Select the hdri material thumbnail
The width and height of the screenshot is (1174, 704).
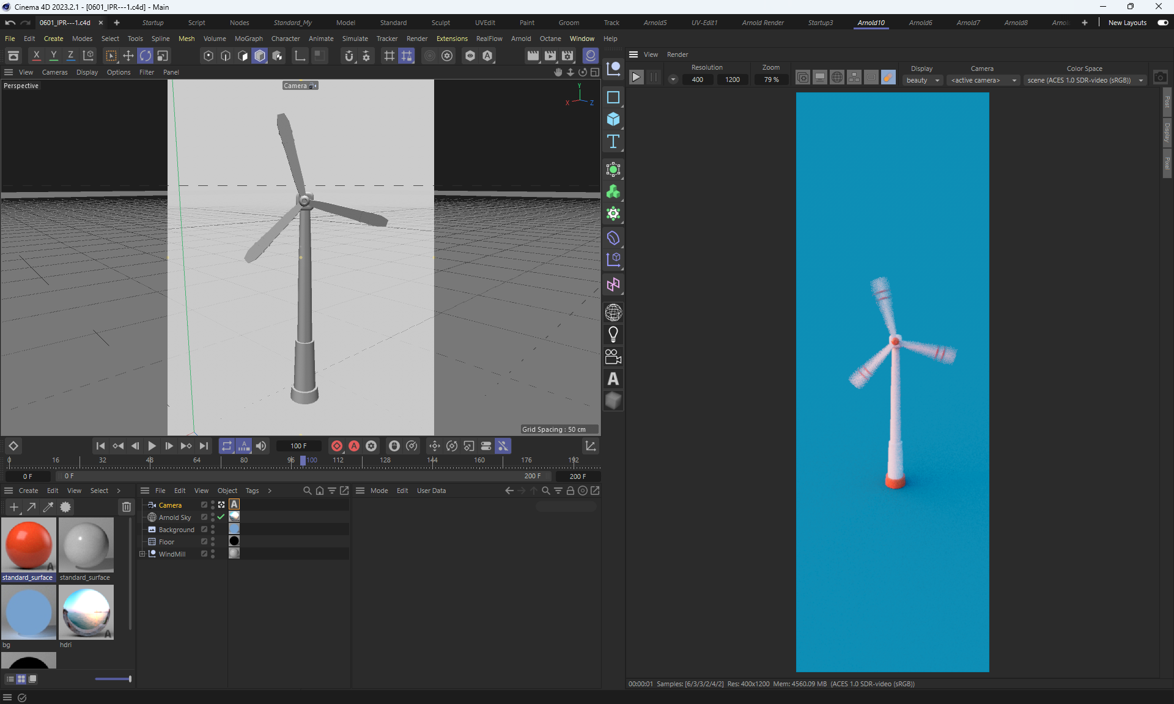coord(86,612)
